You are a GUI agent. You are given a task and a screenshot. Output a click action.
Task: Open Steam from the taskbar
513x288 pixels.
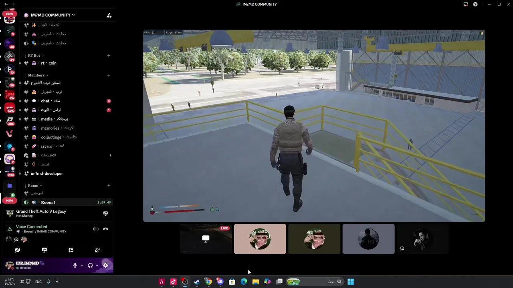197,282
